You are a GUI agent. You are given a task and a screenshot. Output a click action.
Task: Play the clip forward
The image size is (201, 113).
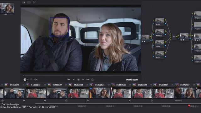tap(83, 79)
